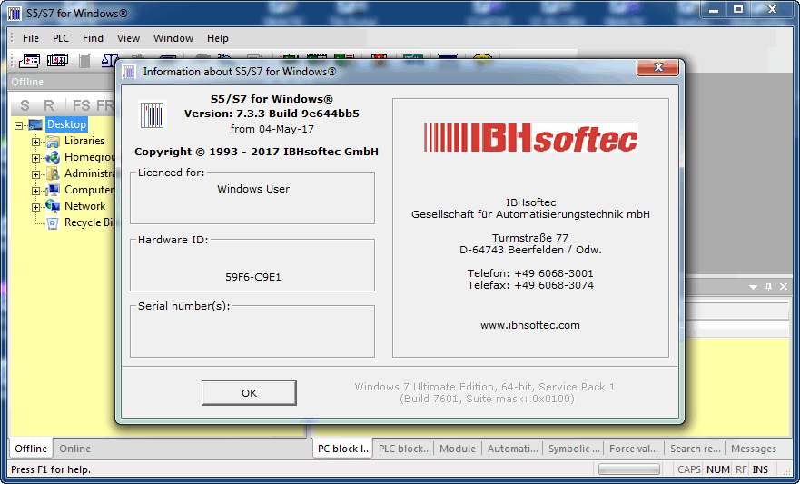Viewport: 800px width, 484px height.
Task: Click the Administrator user folder icon
Action: point(53,174)
